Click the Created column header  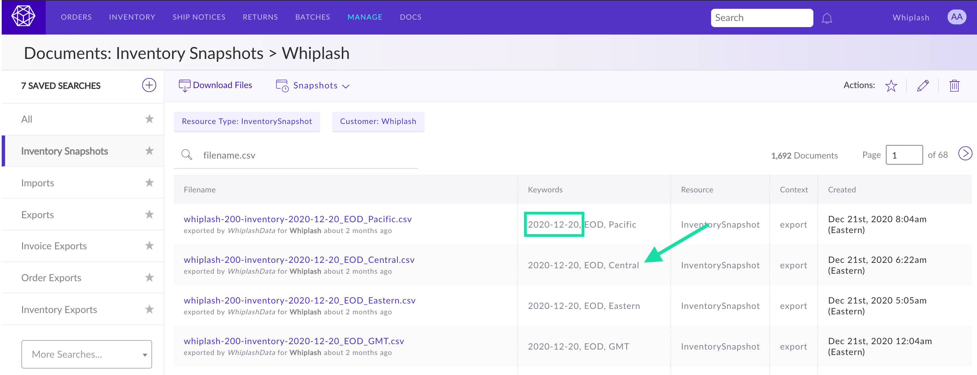pos(841,190)
